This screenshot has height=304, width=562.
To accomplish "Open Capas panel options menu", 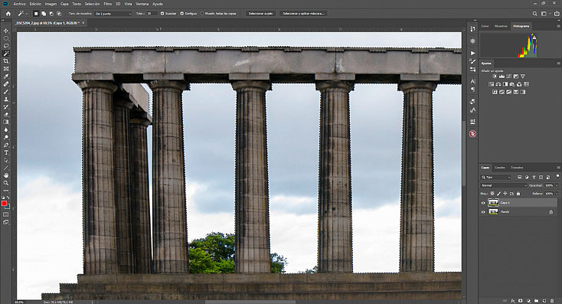I will (x=558, y=168).
